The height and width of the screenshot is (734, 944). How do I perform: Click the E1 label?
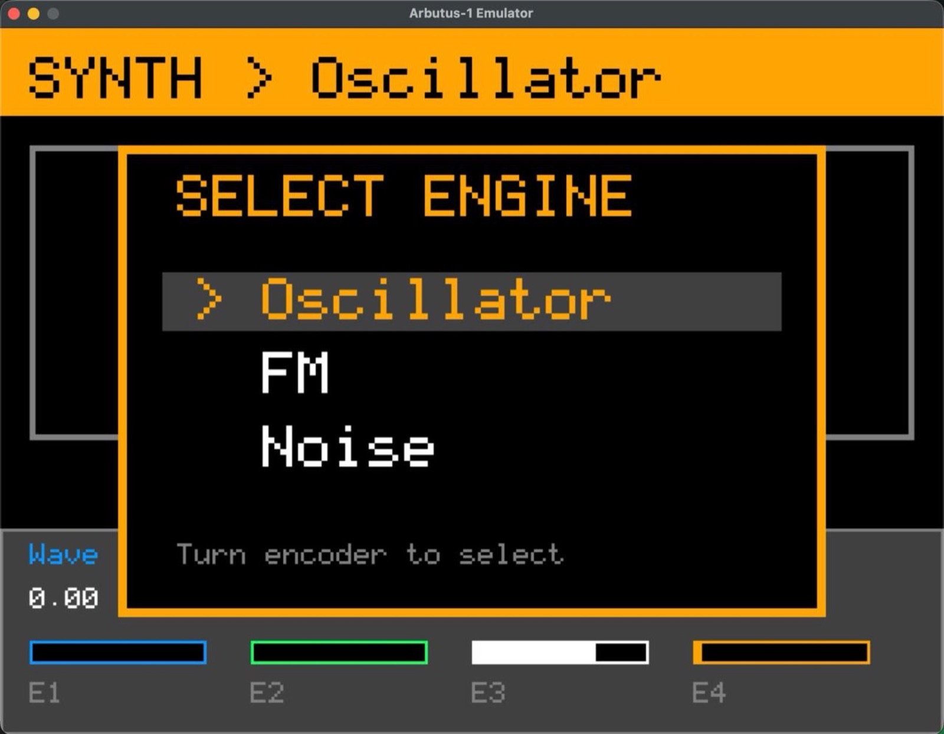[x=44, y=693]
